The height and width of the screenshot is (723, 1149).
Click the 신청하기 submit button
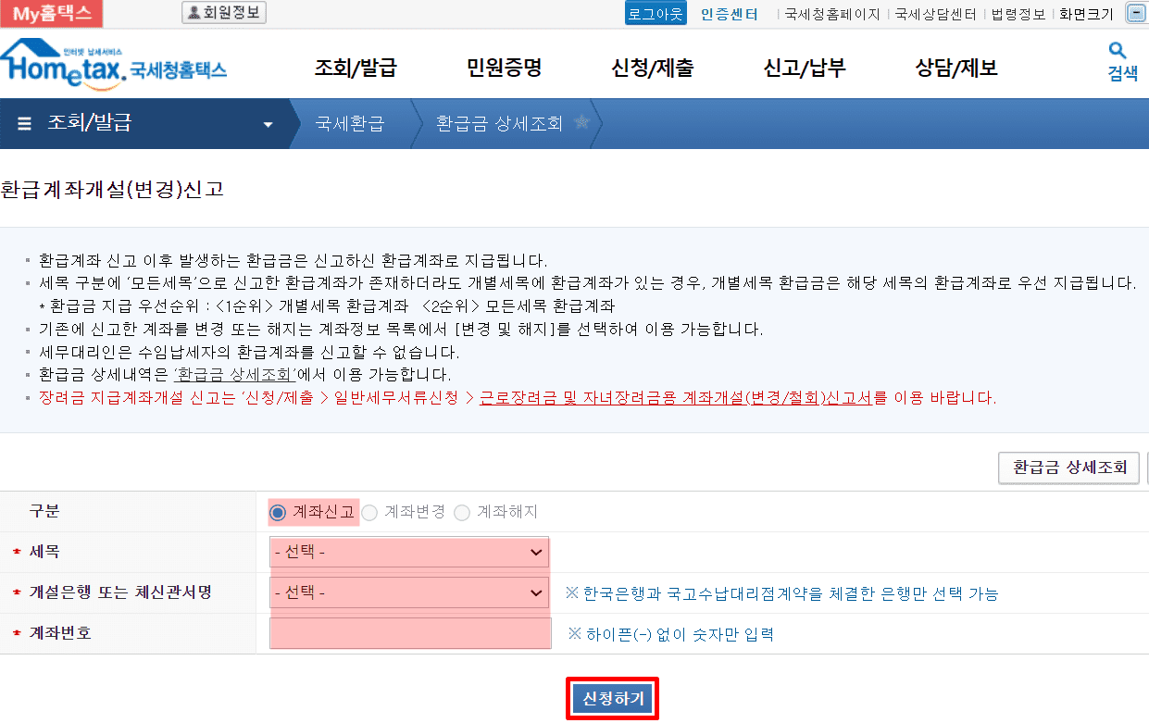click(x=612, y=698)
